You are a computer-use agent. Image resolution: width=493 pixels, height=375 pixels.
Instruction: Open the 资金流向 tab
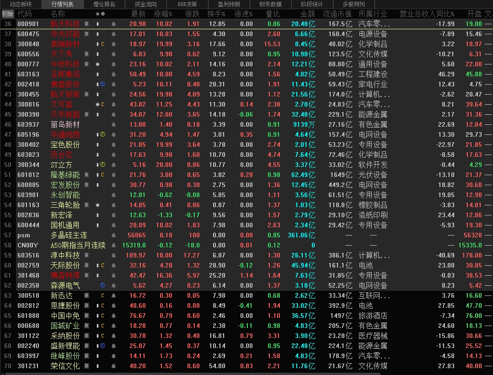point(145,5)
